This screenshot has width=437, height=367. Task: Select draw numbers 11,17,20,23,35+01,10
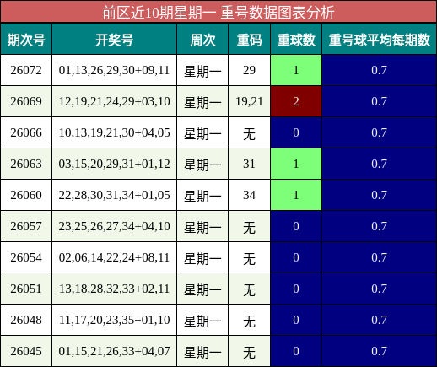pyautogui.click(x=115, y=320)
